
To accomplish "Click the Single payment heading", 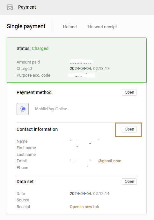I will [26, 26].
